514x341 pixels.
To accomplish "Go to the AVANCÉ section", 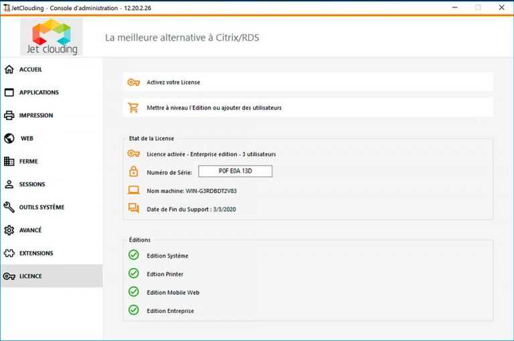I will point(52,230).
